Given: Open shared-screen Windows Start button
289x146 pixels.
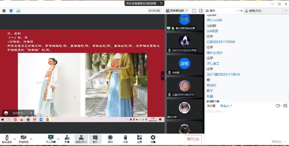Looking at the screenshot, I should pos(3,120).
